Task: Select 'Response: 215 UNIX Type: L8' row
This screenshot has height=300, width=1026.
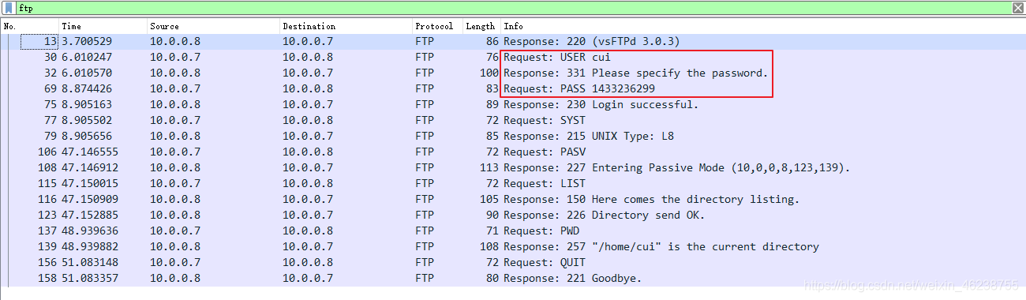Action: [x=513, y=136]
